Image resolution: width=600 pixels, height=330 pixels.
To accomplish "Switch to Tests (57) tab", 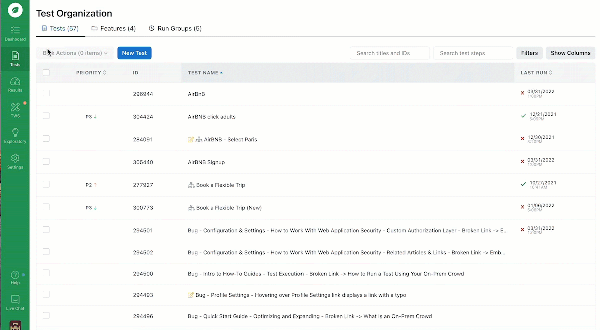I will pos(61,28).
